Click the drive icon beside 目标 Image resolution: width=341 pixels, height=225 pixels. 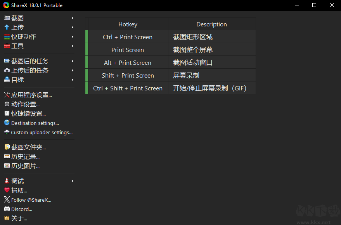pyautogui.click(x=7, y=80)
